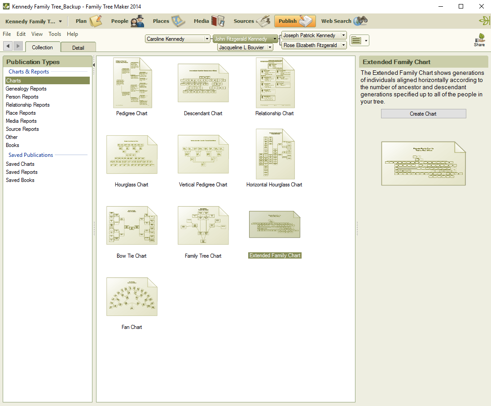This screenshot has width=491, height=406.
Task: Open the Plan workspace
Action: (88, 21)
